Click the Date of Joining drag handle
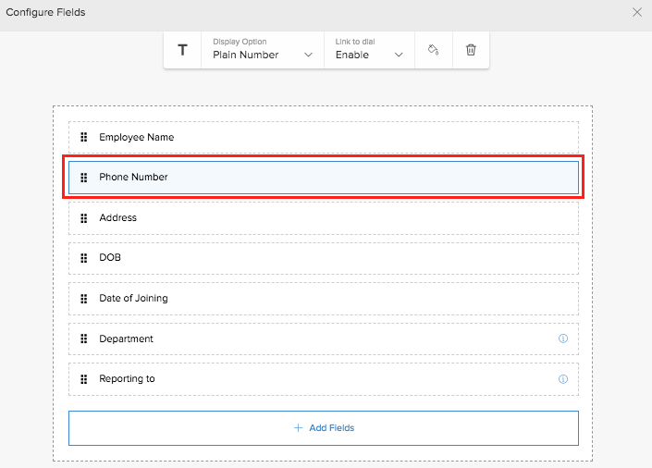This screenshot has width=652, height=468. 84,299
